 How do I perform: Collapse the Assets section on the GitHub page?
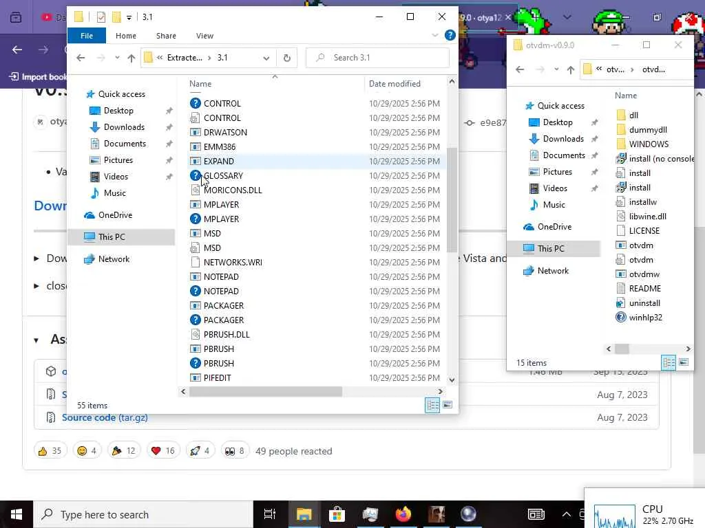[36, 340]
